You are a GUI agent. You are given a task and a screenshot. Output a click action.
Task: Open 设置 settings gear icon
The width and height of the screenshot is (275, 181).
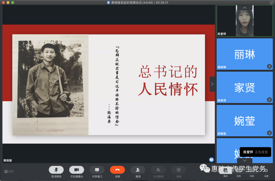[x=266, y=171]
